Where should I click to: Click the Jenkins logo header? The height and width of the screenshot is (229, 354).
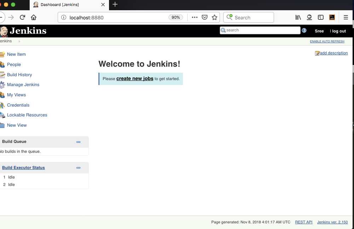click(23, 31)
